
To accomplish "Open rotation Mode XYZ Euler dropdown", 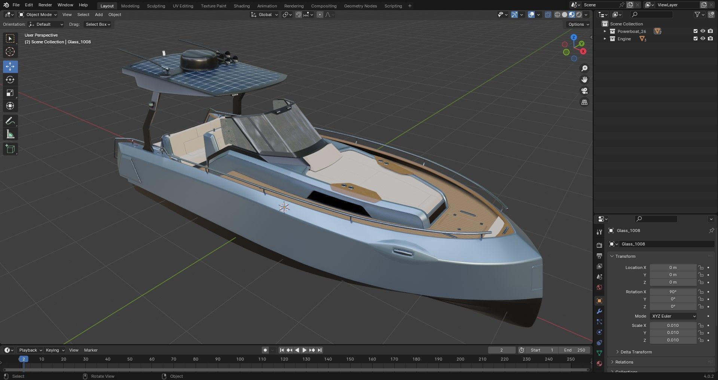I will coord(673,316).
